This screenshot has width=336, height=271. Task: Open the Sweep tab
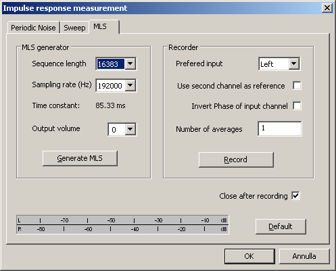click(x=74, y=28)
